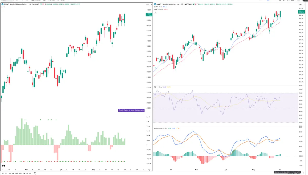Click the equals-sign icon beside NASDAQ in left chart
Viewport: 308px width, 175px height.
coord(43,4)
